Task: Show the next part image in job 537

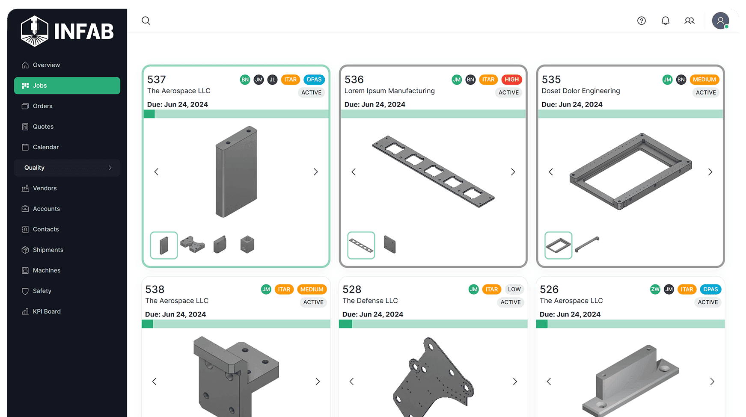Action: (315, 172)
